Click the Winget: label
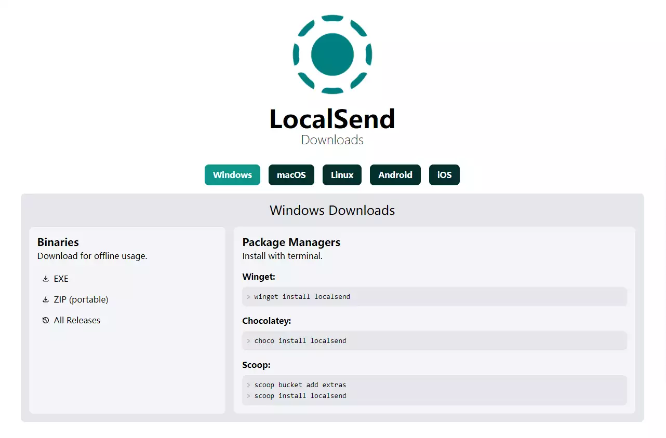 pos(259,277)
